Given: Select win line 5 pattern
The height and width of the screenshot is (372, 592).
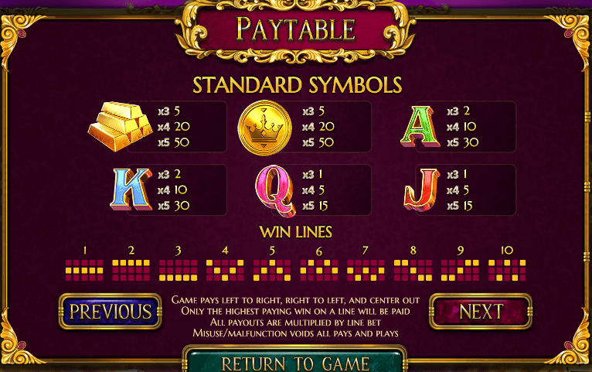Looking at the screenshot, I should (272, 271).
